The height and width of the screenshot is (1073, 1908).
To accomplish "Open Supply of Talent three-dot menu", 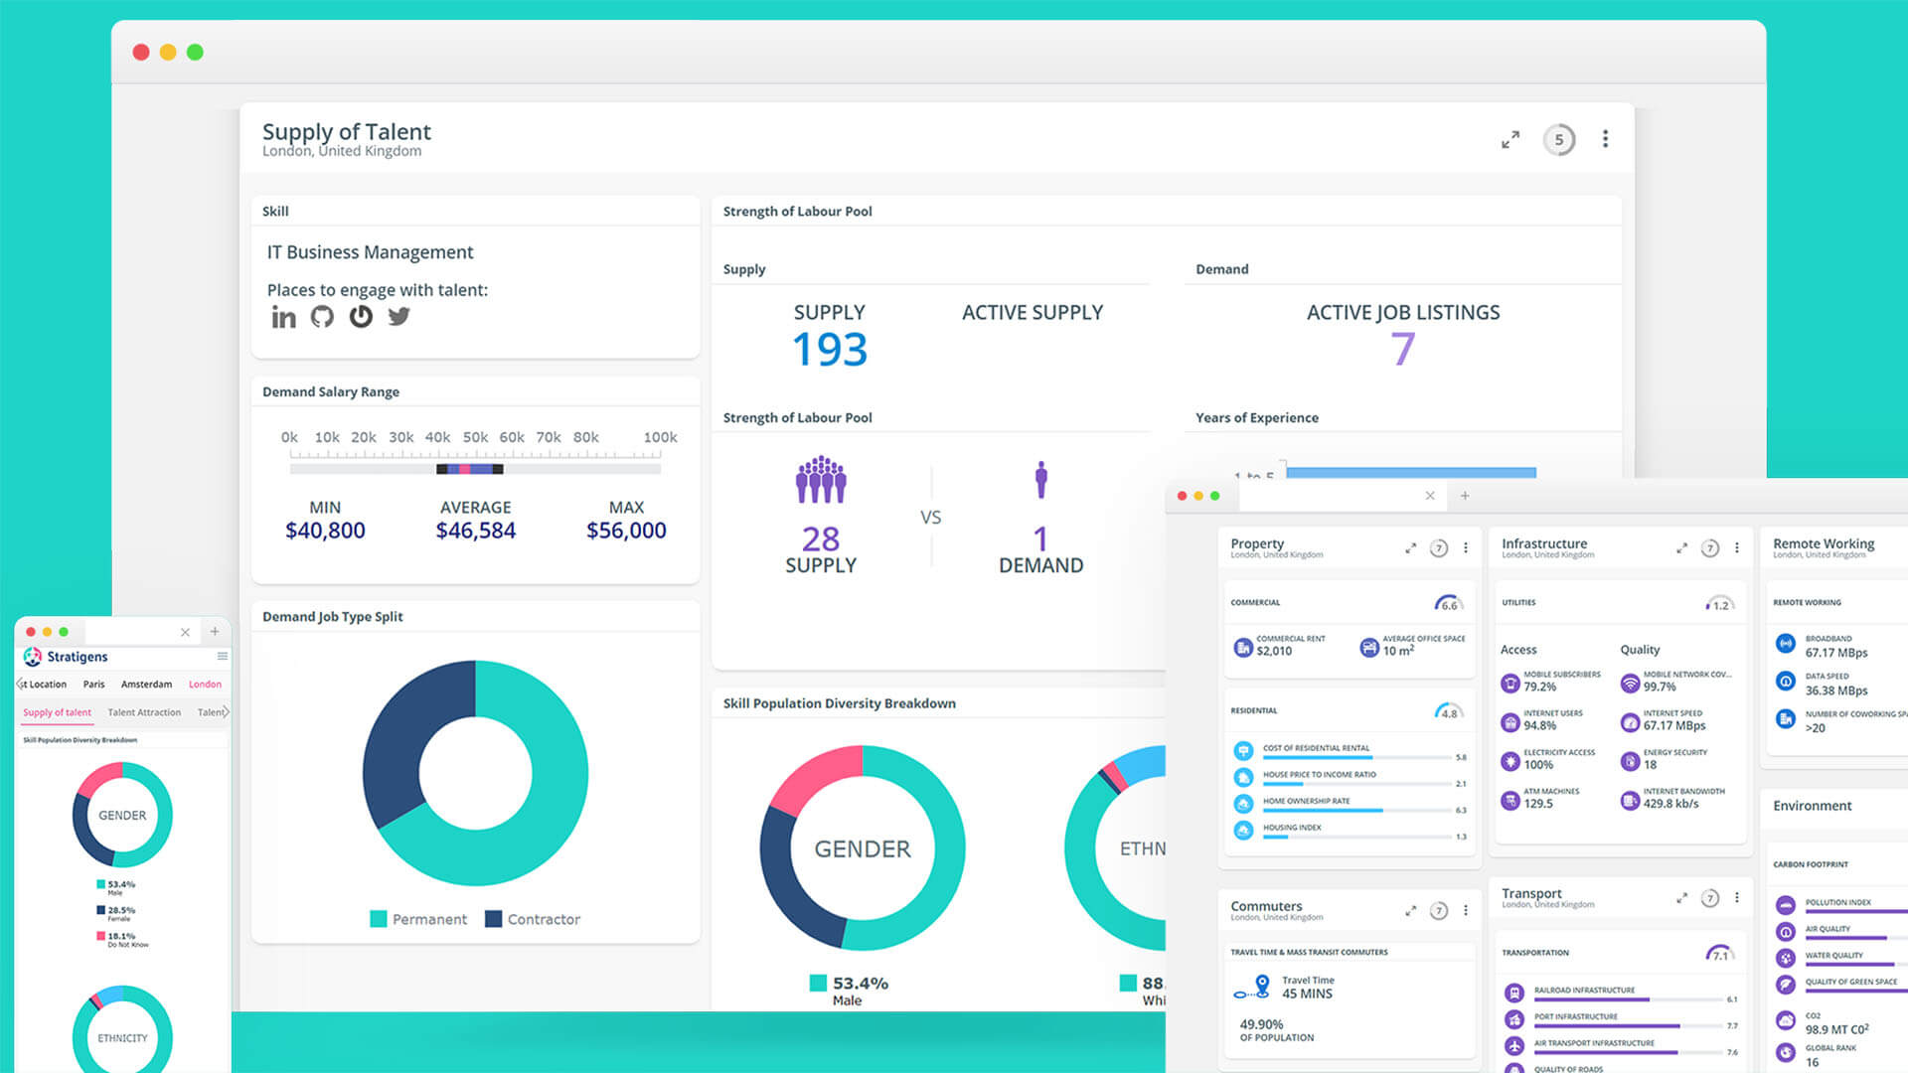I will 1605,139.
